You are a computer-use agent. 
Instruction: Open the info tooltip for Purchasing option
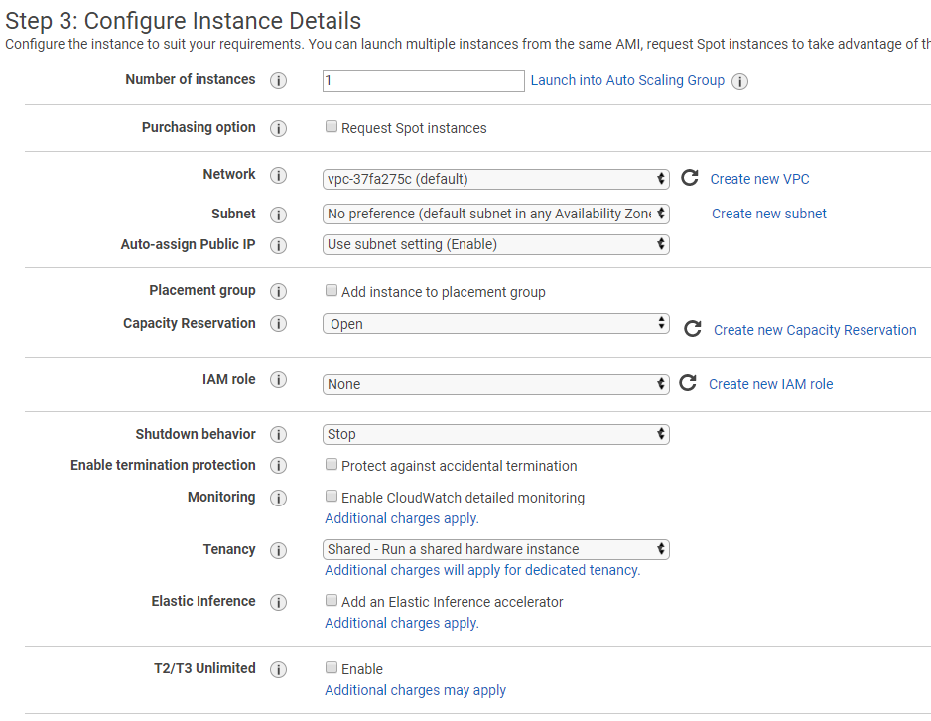coord(278,129)
